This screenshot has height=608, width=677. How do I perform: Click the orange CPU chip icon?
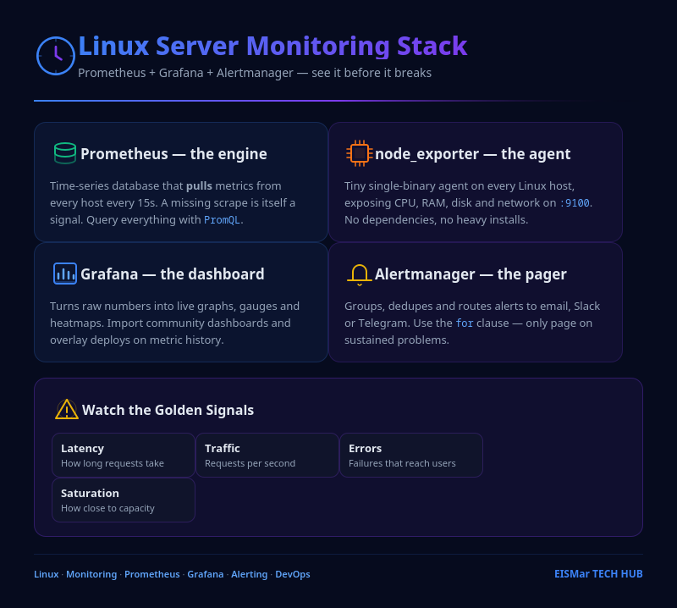[360, 153]
